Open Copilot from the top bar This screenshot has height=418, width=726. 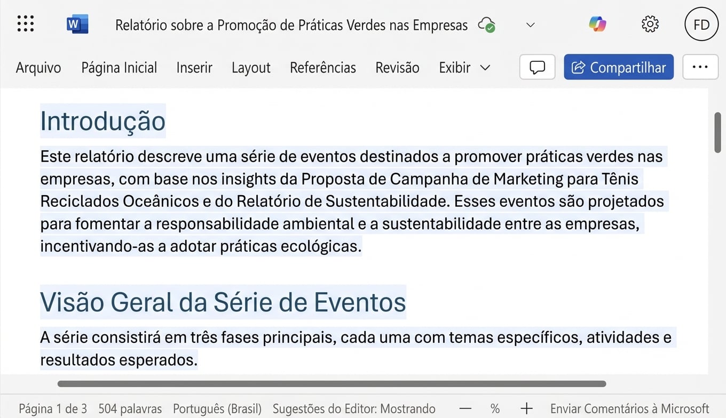597,23
